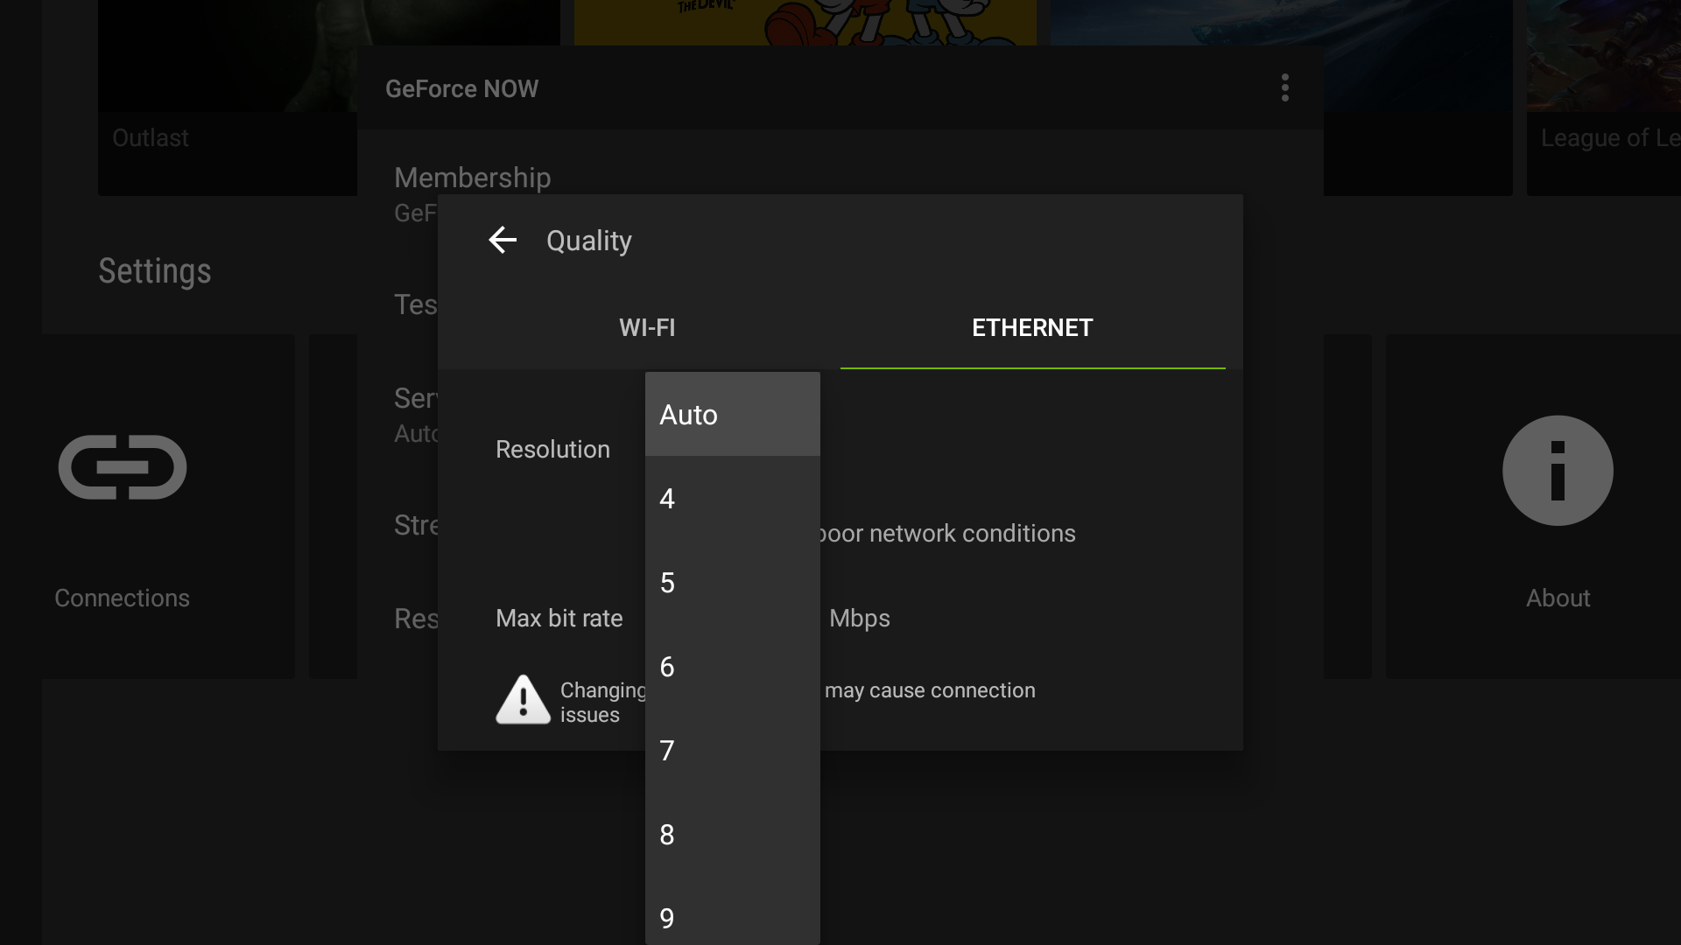The image size is (1681, 945).
Task: Open the Settings menu item
Action: coord(154,271)
